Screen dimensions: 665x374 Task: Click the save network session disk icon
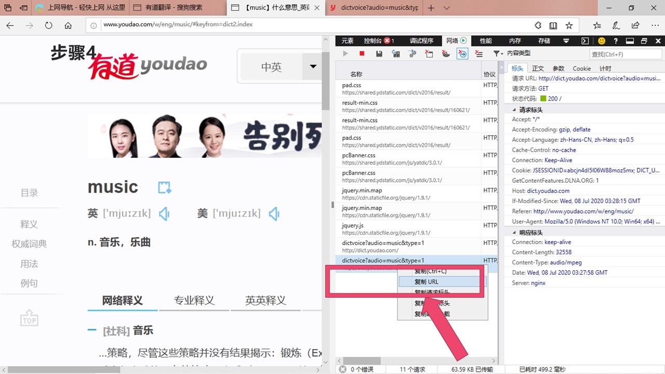coord(379,54)
